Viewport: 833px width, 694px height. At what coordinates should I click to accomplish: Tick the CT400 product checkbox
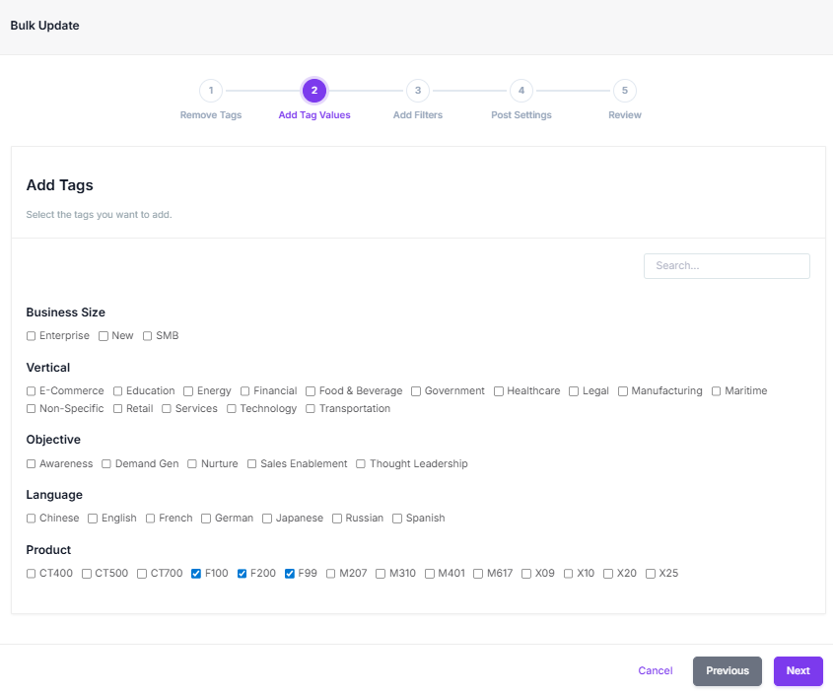pos(31,574)
